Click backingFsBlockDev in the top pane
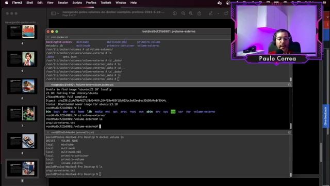 [x=59, y=42]
